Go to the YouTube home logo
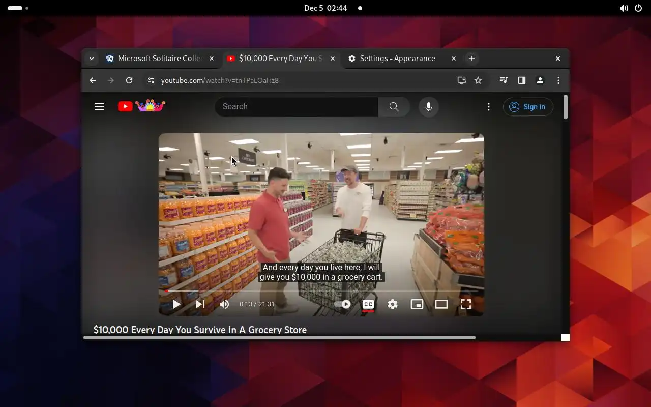Screen dimensions: 651x407 click(x=141, y=106)
